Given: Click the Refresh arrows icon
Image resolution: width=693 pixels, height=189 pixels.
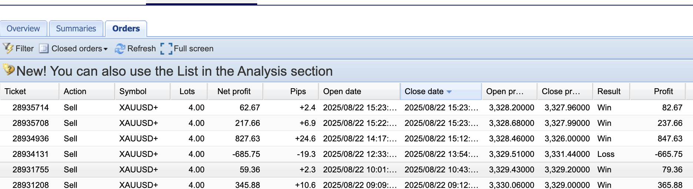Looking at the screenshot, I should [120, 49].
